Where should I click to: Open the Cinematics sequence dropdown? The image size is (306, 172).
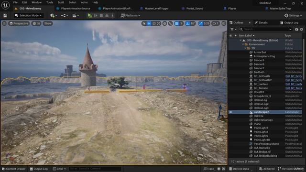point(76,15)
